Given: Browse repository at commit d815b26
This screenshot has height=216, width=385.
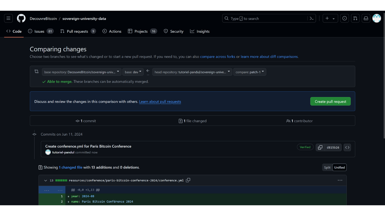Looking at the screenshot, I should pyautogui.click(x=347, y=147).
